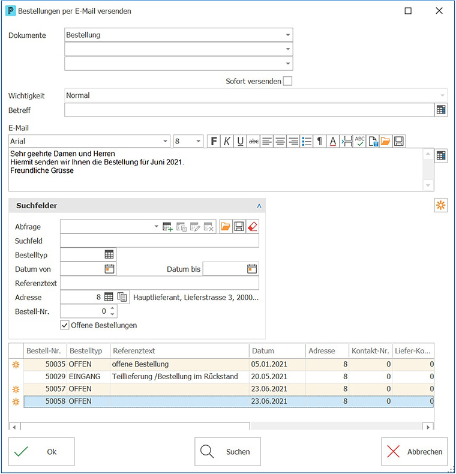Collapse the Suchfelder panel chevron

coord(259,206)
